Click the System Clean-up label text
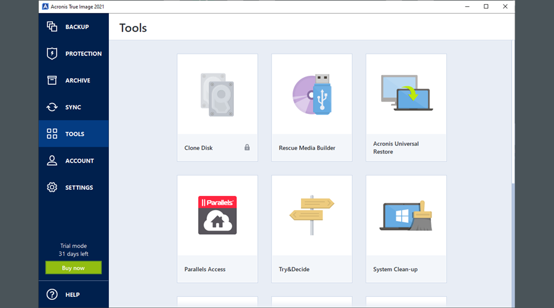Viewport: 554px width, 308px height. pos(395,269)
